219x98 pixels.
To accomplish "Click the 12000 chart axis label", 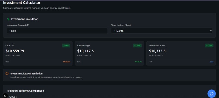I will [x=12, y=97].
